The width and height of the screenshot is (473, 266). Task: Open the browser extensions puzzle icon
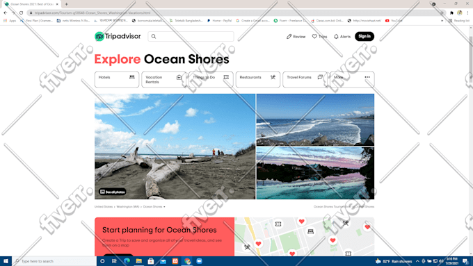point(451,13)
